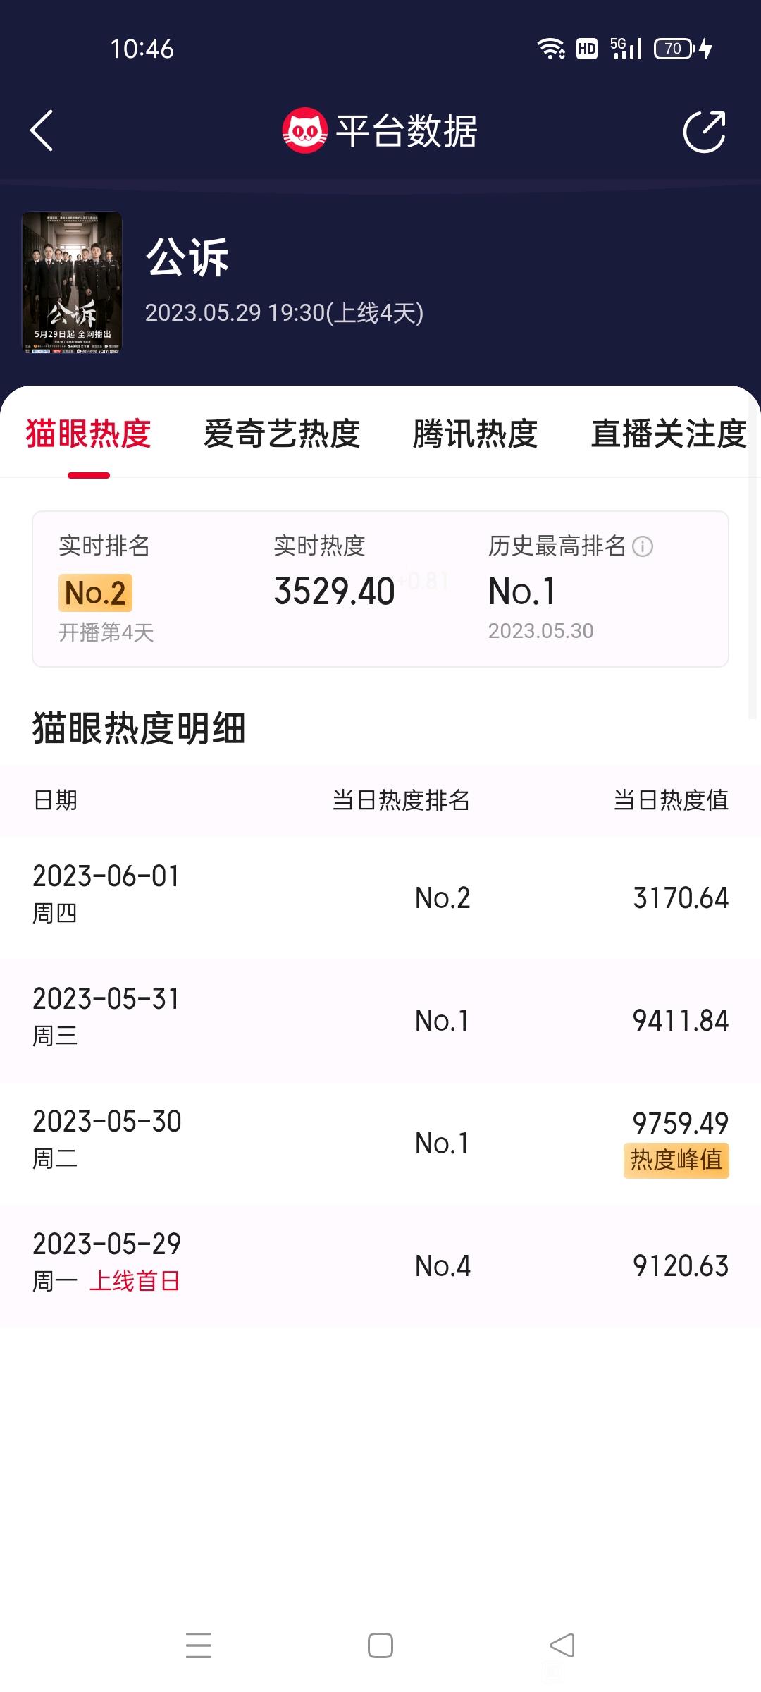Select the 2023-06-01 row
761x1692 pixels.
coord(380,897)
